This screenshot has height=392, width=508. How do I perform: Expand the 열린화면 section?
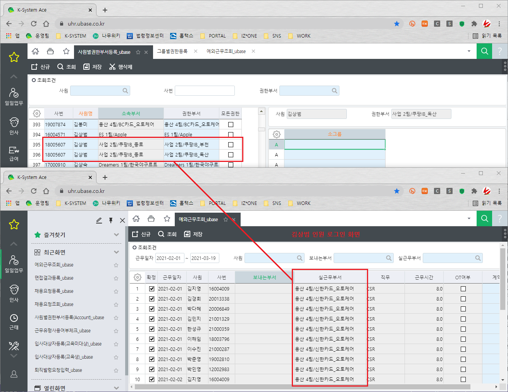click(x=116, y=388)
